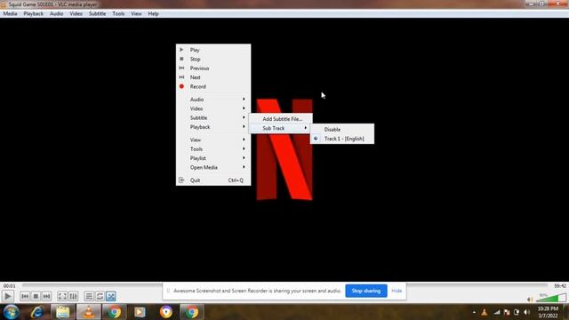Toggle loop mode icon
The image size is (569, 320).
(x=100, y=296)
